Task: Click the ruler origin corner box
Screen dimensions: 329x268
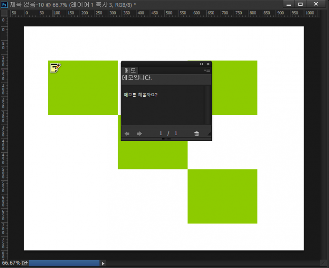Action: [4, 13]
